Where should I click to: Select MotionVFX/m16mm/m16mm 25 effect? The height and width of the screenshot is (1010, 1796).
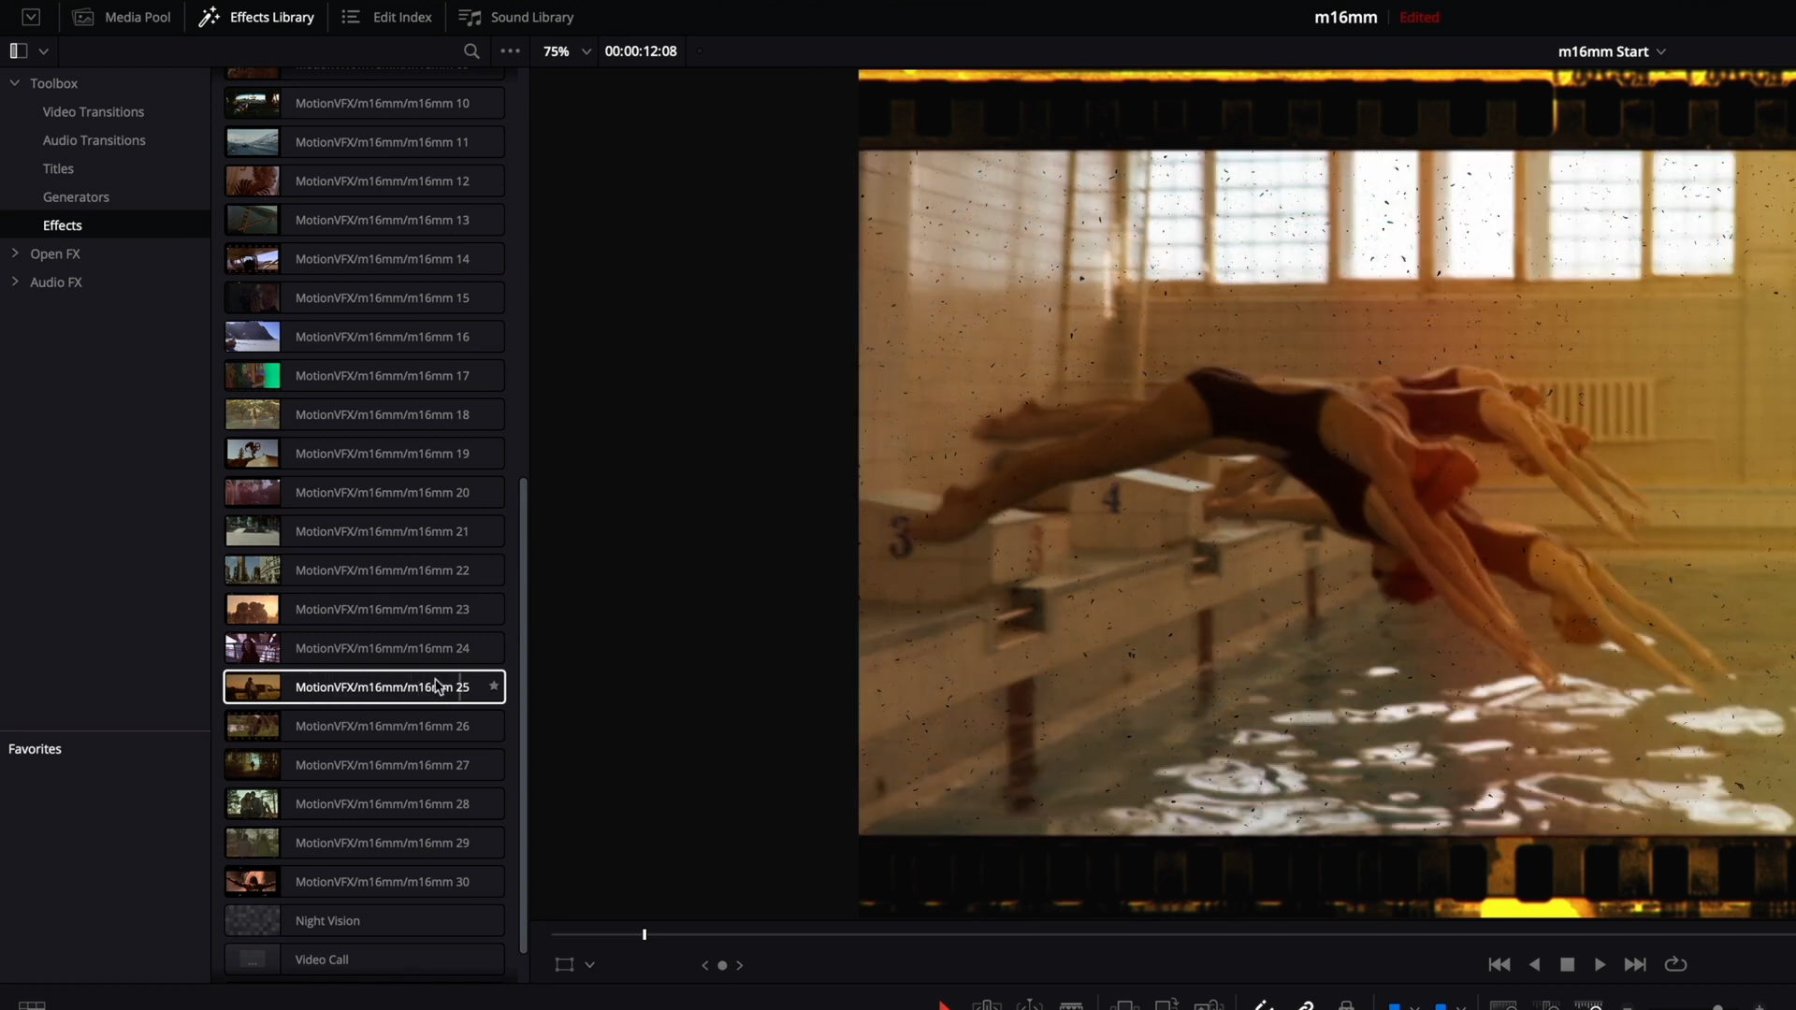[x=365, y=687]
